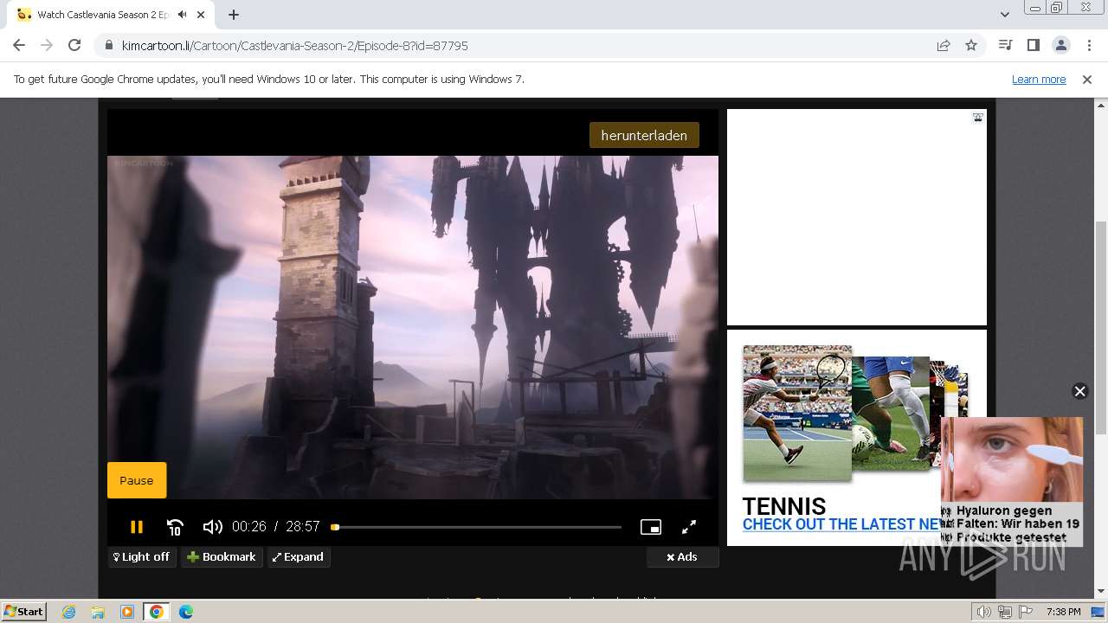Pause the video with the pause icon
Screen dimensions: 1108x623
click(136, 526)
